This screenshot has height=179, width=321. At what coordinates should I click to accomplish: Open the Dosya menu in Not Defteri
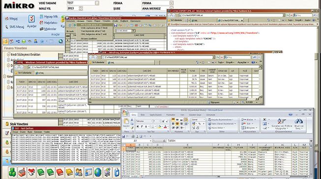(x=15, y=132)
